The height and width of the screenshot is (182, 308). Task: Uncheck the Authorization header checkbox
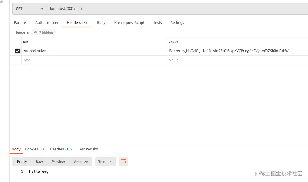[18, 51]
